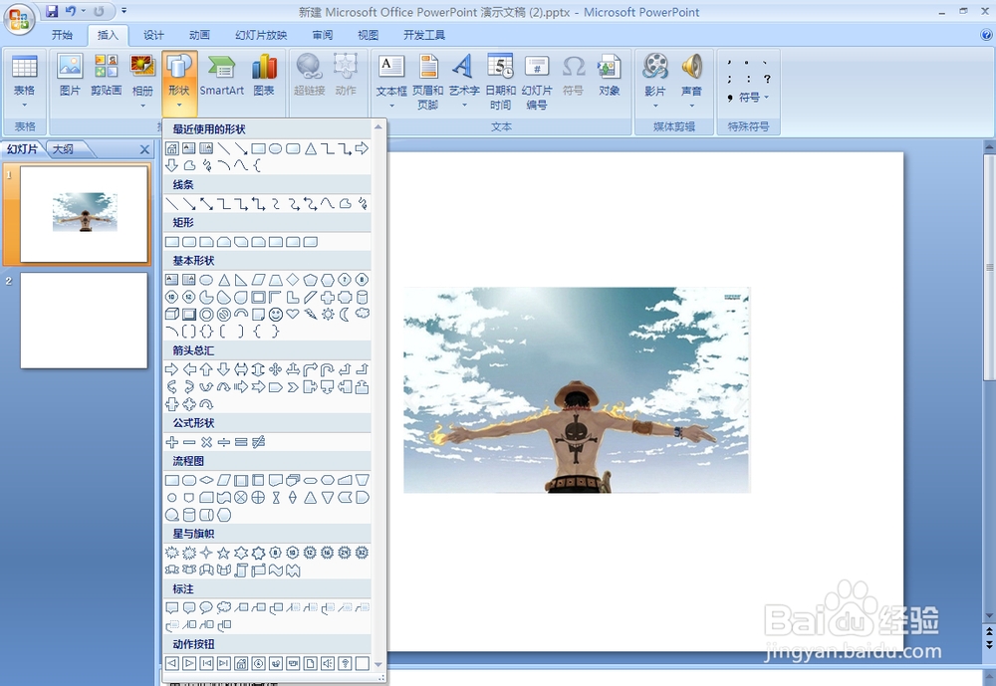Open the 开发工具 (Developer) tab
The width and height of the screenshot is (996, 686).
[x=424, y=35]
